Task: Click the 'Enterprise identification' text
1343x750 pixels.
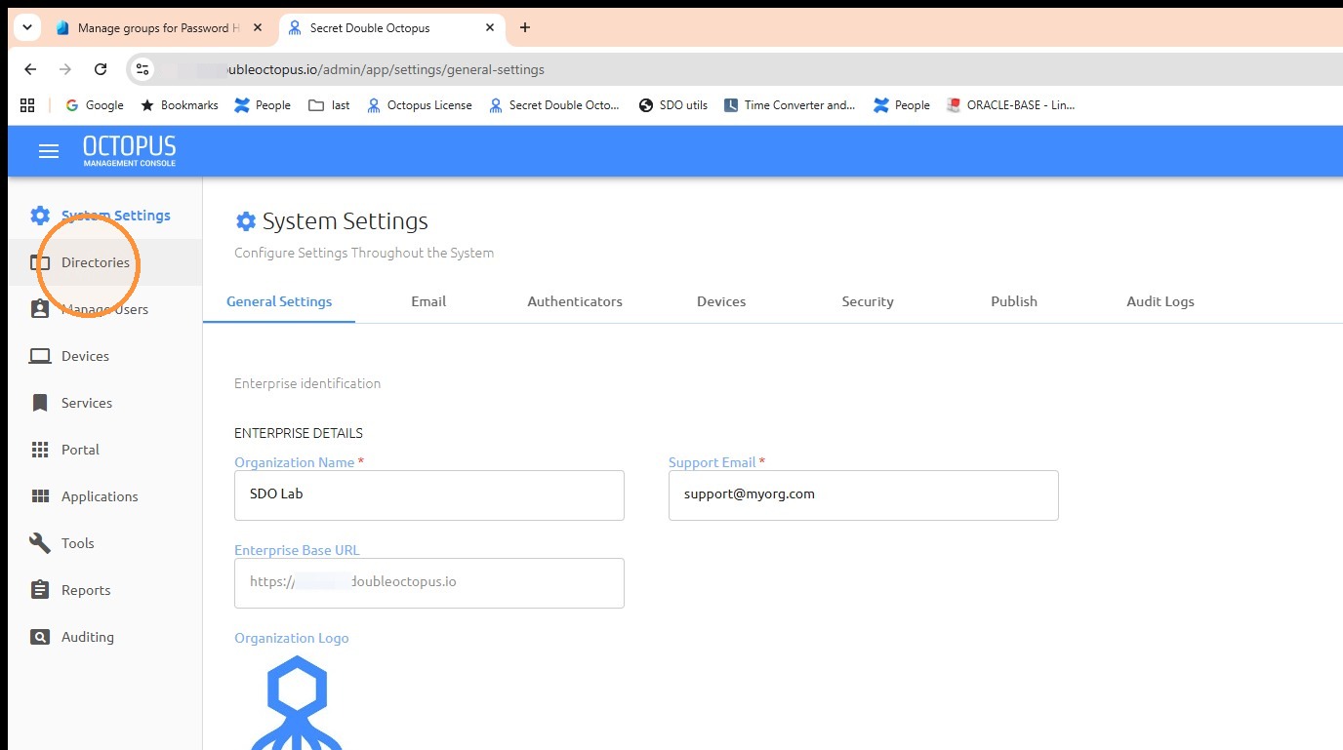Action: (307, 383)
